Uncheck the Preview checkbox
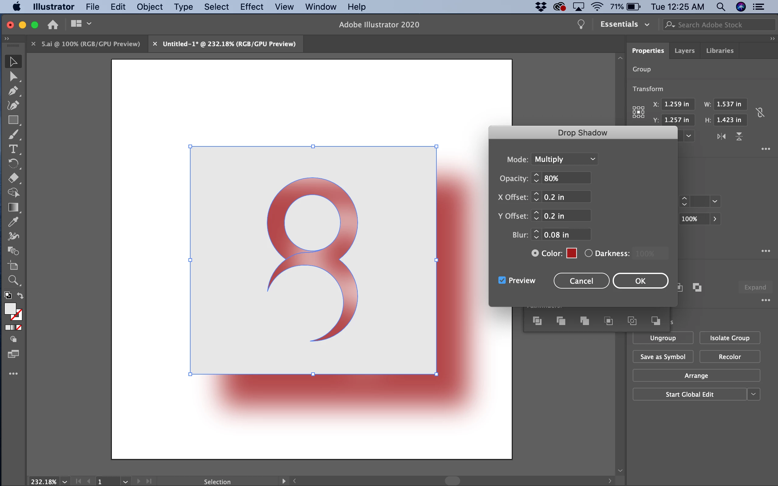 (502, 280)
